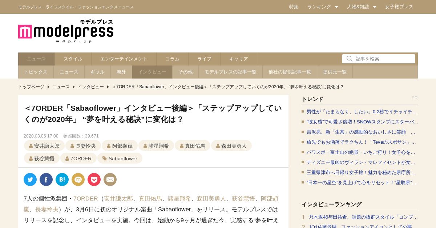Click the 森田美勇人 person tag

[231, 146]
